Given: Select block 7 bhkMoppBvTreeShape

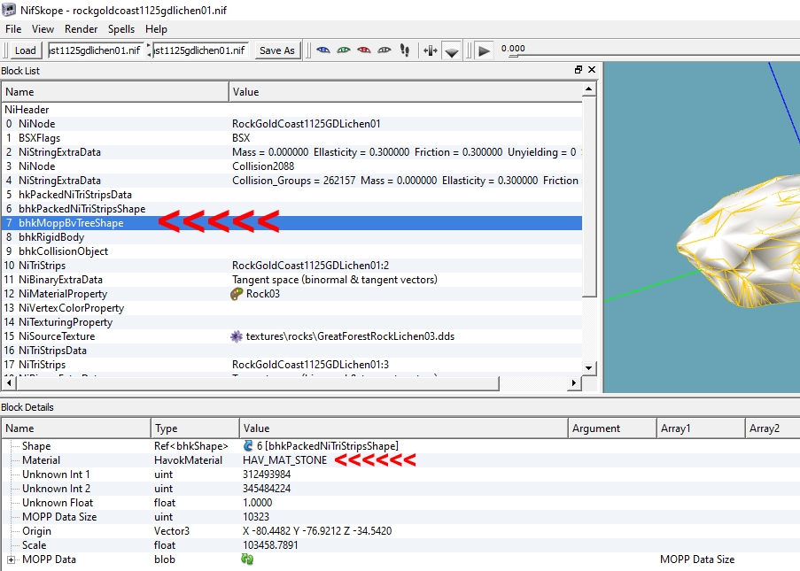Looking at the screenshot, I should pyautogui.click(x=291, y=223).
